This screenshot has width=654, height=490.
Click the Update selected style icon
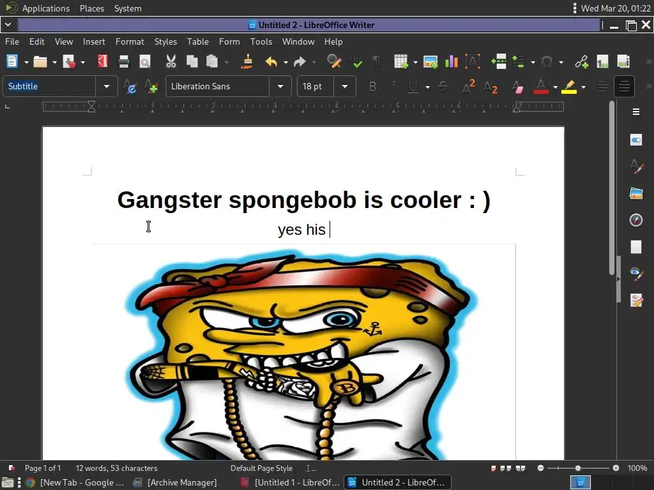pyautogui.click(x=130, y=87)
